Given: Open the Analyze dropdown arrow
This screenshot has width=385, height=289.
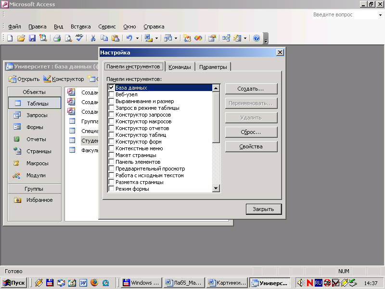Looking at the screenshot, I should point(176,38).
